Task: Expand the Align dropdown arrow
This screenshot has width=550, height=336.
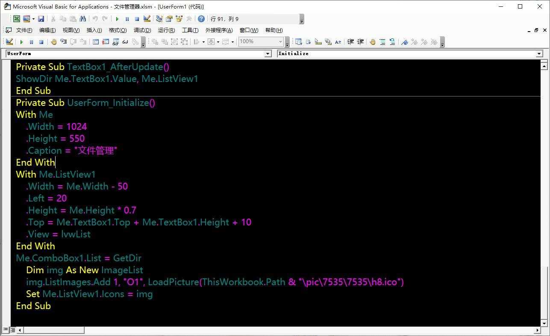Action: point(203,42)
